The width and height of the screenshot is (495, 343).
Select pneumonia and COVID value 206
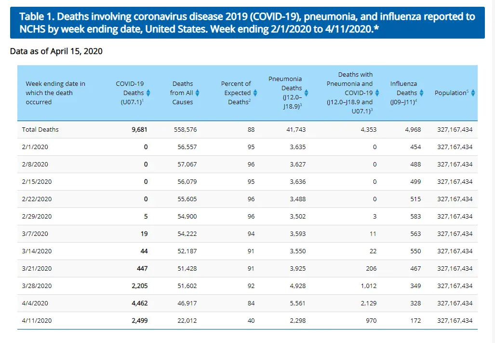(x=371, y=268)
